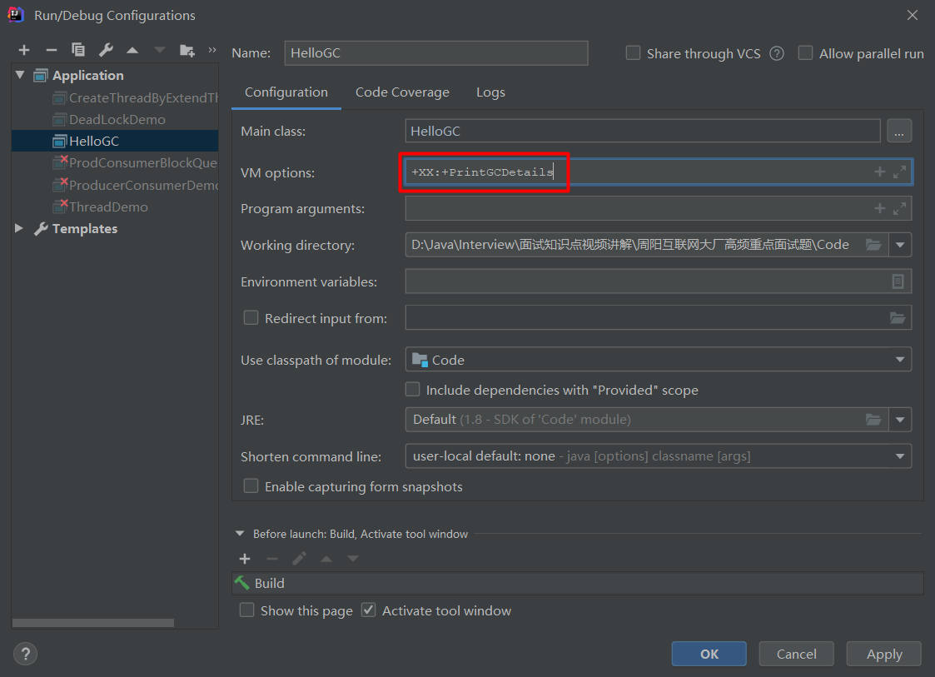
Task: Browse folder for Working directory
Action: (873, 245)
